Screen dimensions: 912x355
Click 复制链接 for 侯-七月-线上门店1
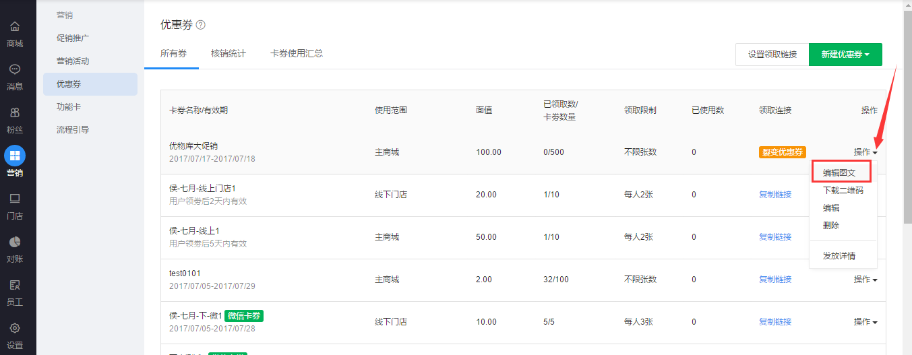(x=775, y=195)
